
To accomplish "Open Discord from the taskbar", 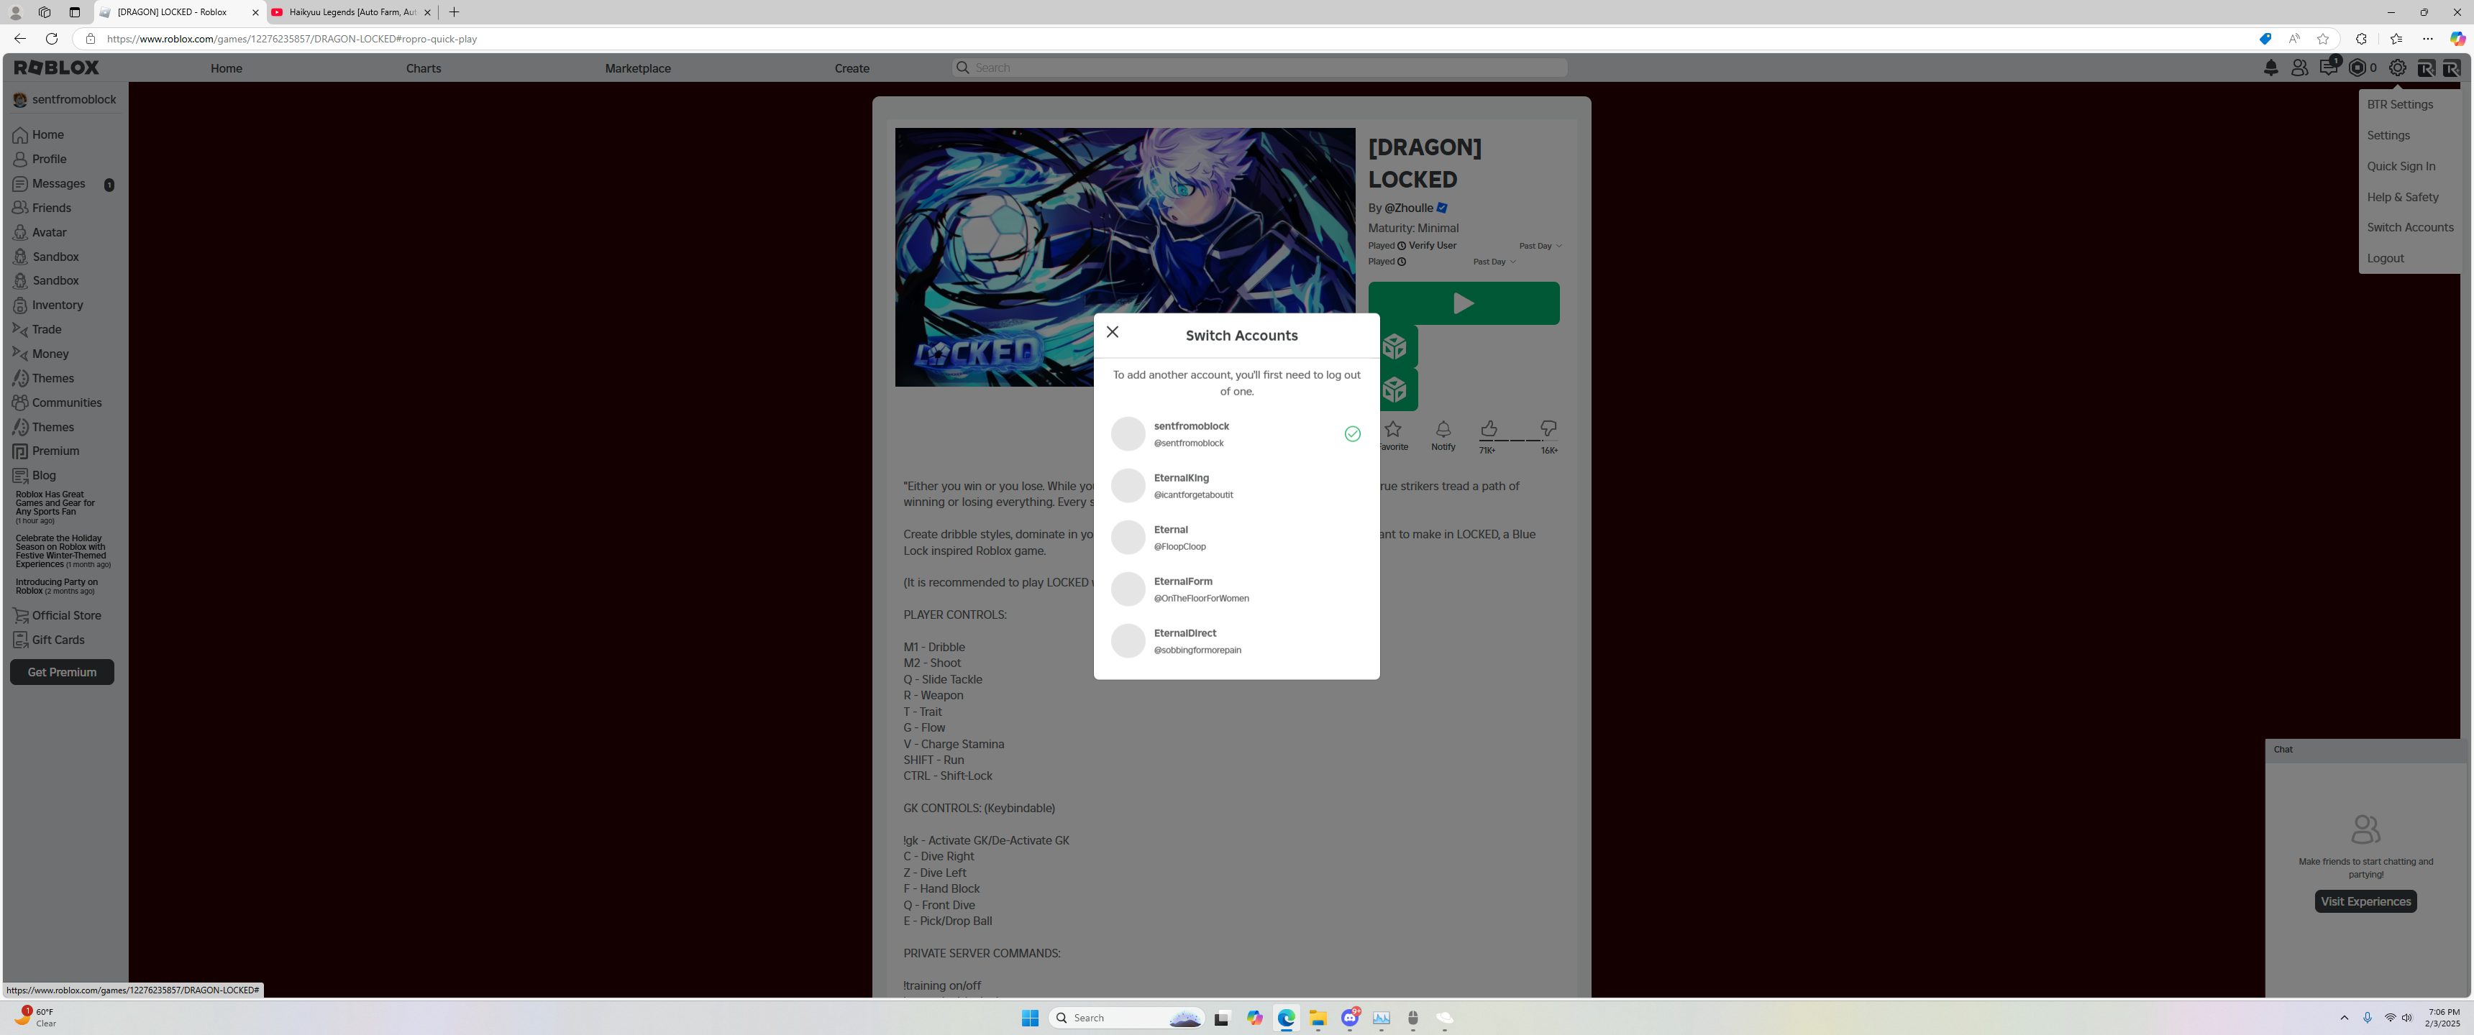I will (x=1351, y=1018).
